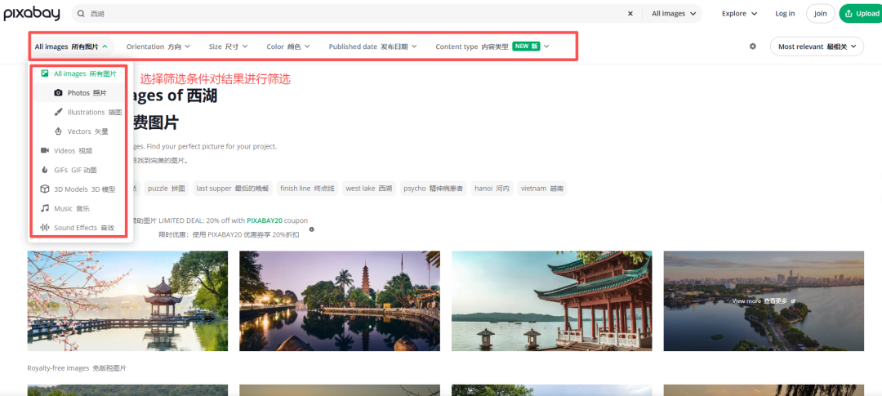The height and width of the screenshot is (396, 882).
Task: Select Videos in the media menu
Action: pos(79,150)
